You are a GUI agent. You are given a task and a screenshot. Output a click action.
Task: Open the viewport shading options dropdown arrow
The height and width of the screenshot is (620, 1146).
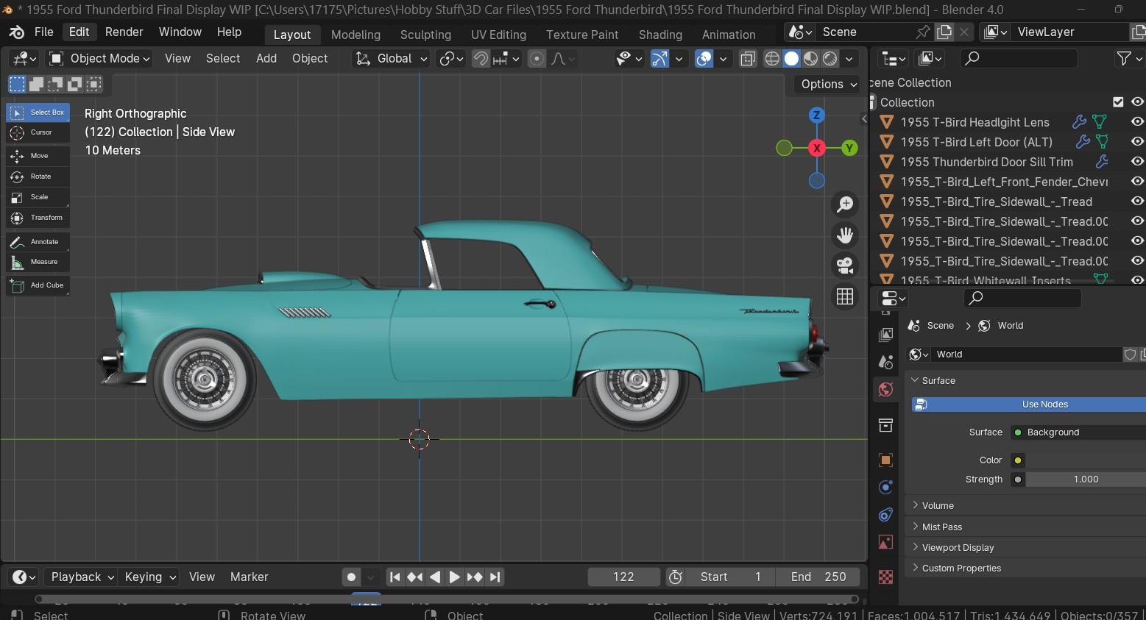(849, 59)
